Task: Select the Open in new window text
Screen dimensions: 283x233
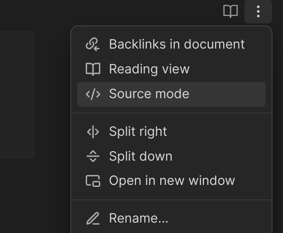Action: pyautogui.click(x=172, y=181)
